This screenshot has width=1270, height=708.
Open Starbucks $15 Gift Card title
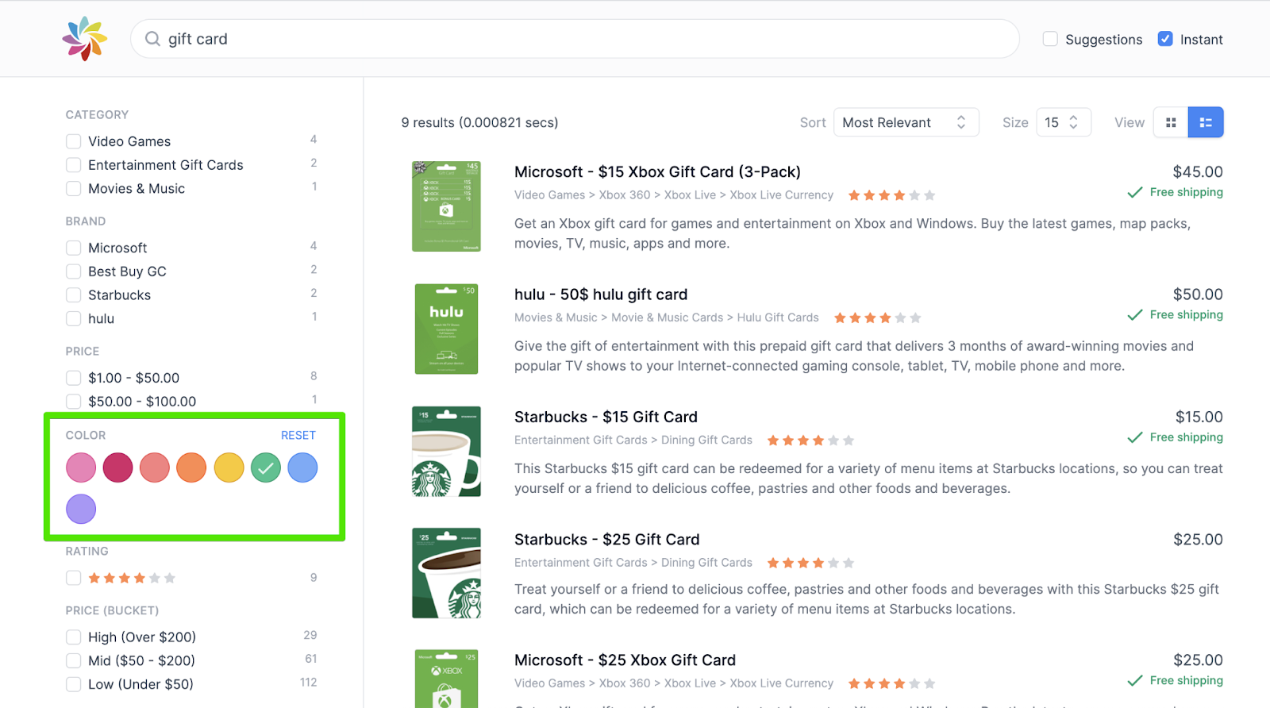606,417
